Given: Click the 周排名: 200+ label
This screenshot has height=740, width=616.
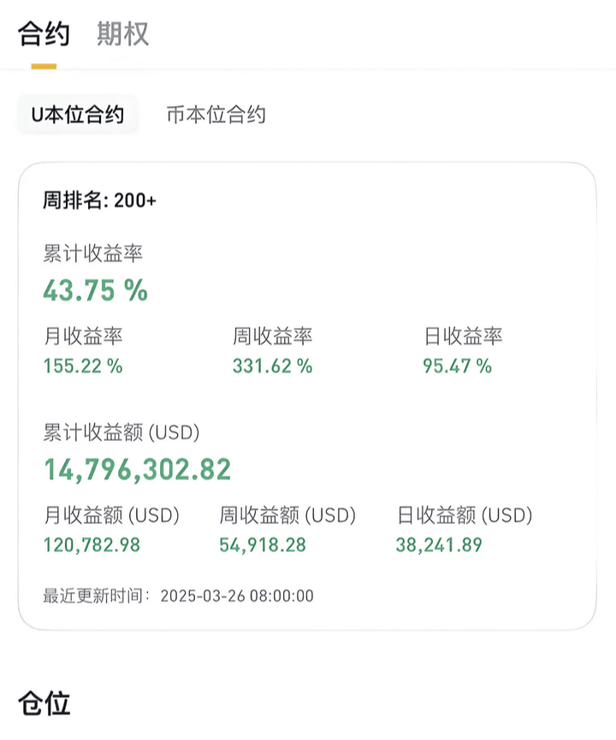Looking at the screenshot, I should [x=99, y=201].
